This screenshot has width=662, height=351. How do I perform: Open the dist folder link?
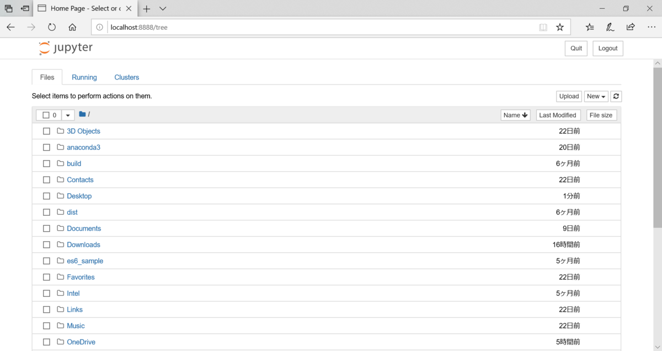click(x=72, y=212)
